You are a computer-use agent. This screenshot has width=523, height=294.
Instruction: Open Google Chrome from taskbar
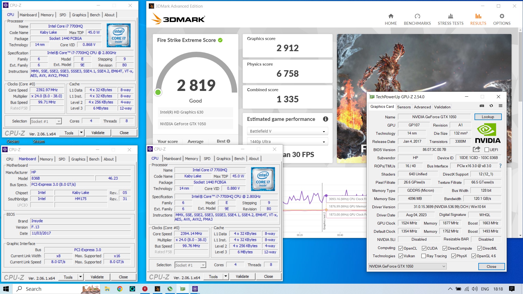point(120,289)
